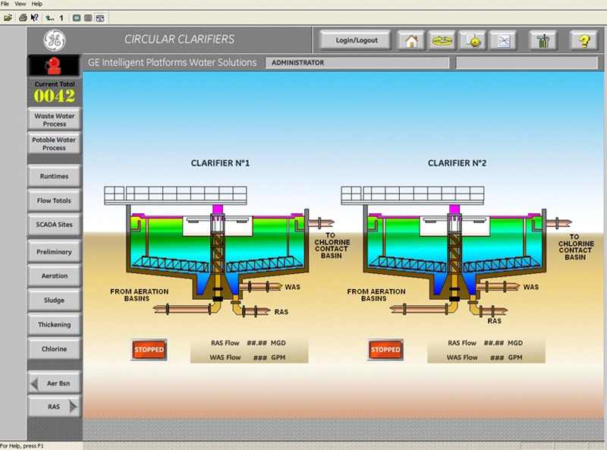Go back to Aer Bsn screen
The height and width of the screenshot is (450, 607).
click(54, 383)
